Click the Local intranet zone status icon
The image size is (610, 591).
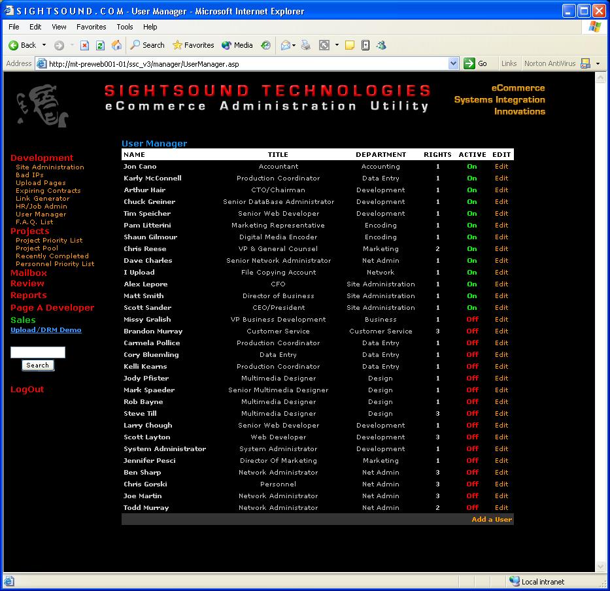pos(515,581)
